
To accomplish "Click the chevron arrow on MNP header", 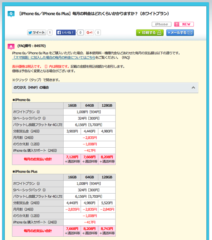I will (x=193, y=87).
